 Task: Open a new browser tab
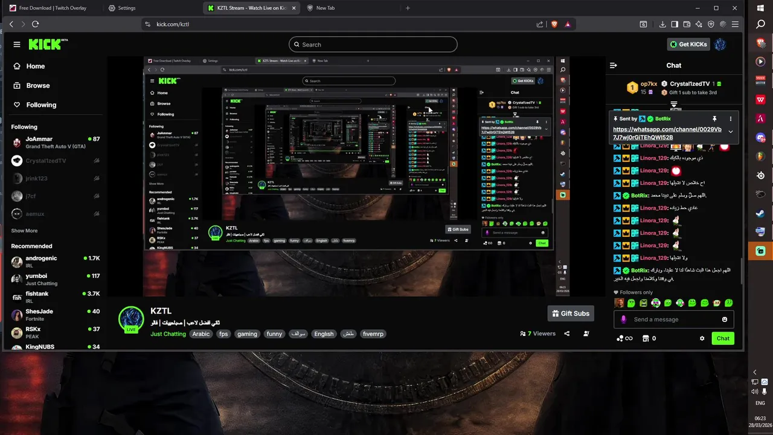coord(408,8)
